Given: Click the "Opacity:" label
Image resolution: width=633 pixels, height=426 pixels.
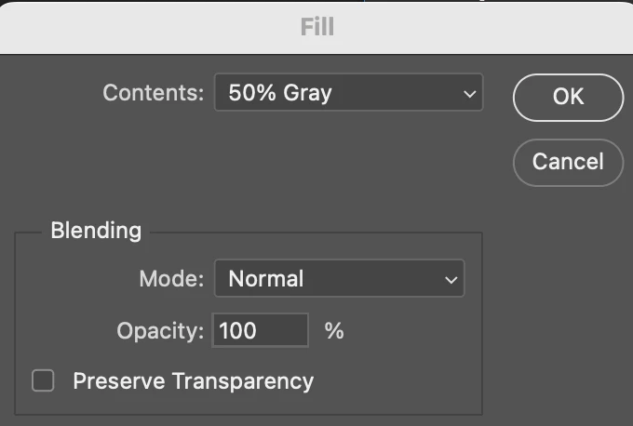Looking at the screenshot, I should click(160, 330).
